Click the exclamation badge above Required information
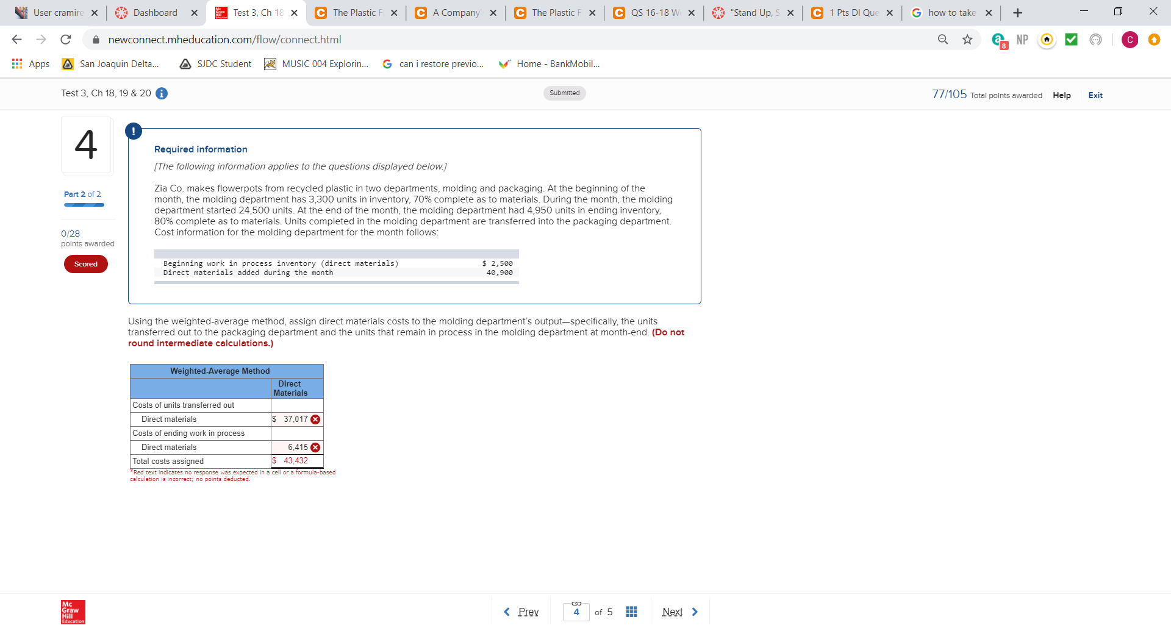 [134, 130]
